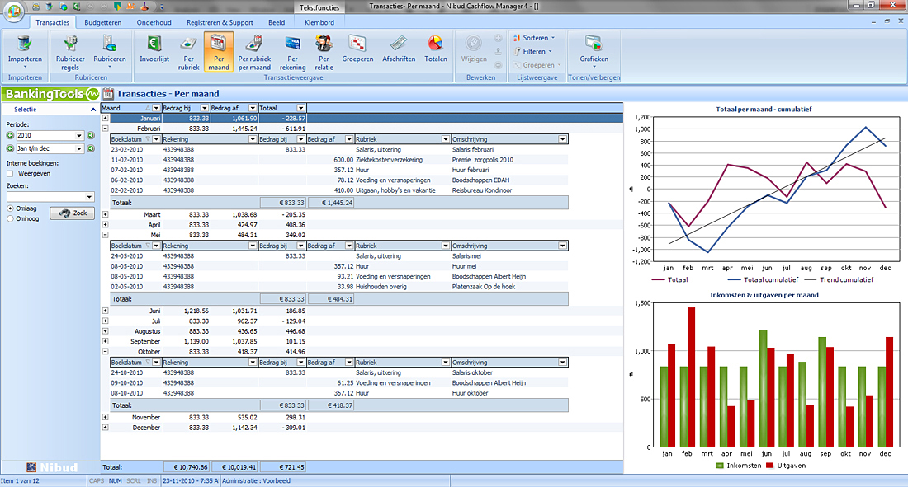
Task: Select the Per maand view
Action: (x=218, y=51)
